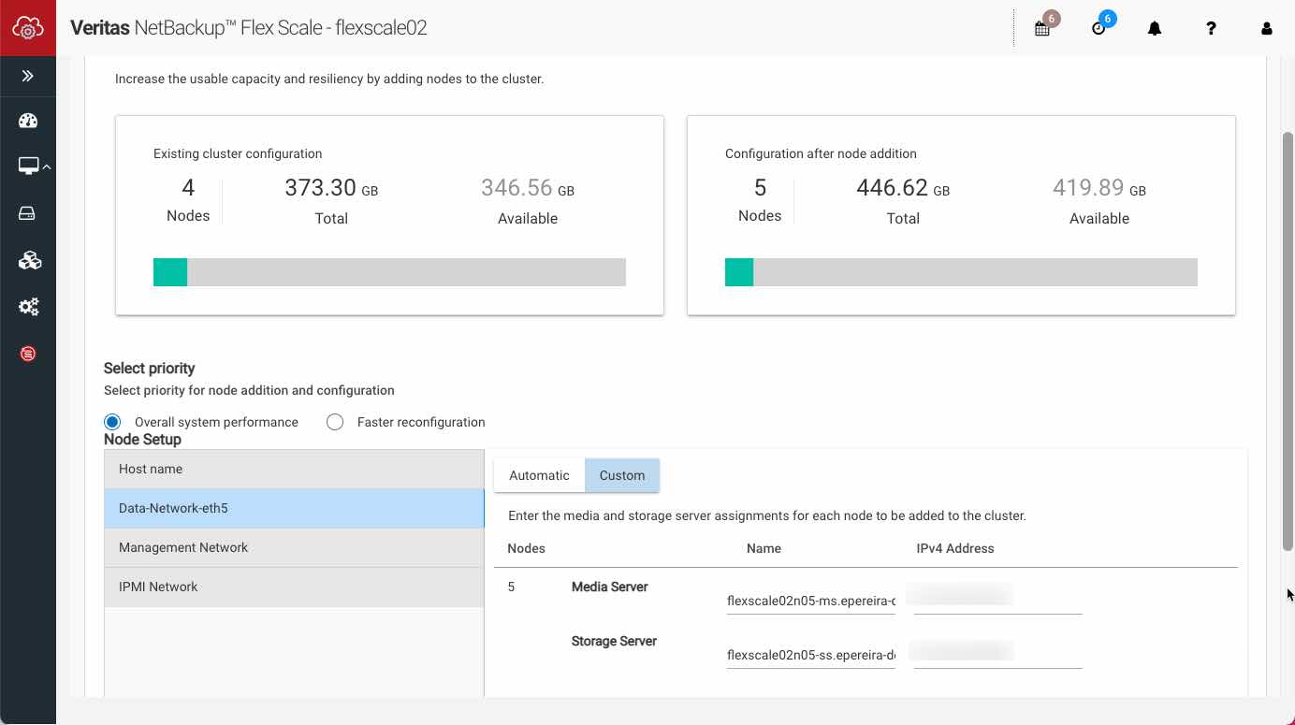Click the Name column header
1295x725 pixels.
[764, 548]
